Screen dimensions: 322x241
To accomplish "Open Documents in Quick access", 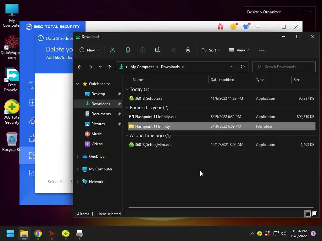I will click(x=98, y=114).
